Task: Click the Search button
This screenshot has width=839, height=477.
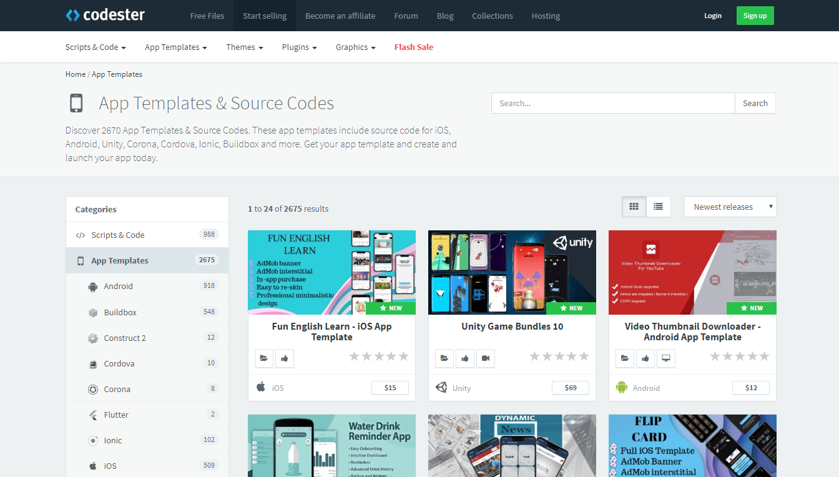Action: click(755, 103)
